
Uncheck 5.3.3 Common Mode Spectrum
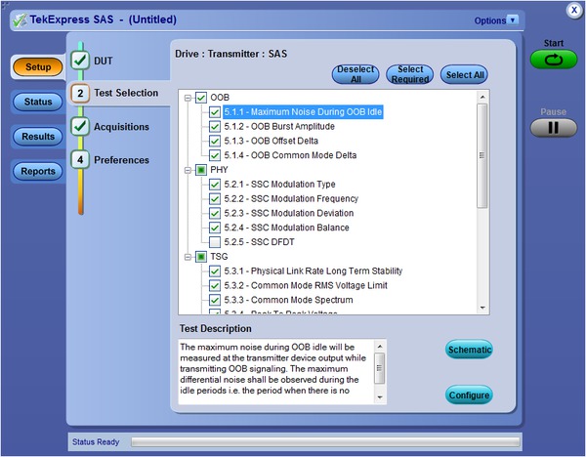[x=215, y=300]
